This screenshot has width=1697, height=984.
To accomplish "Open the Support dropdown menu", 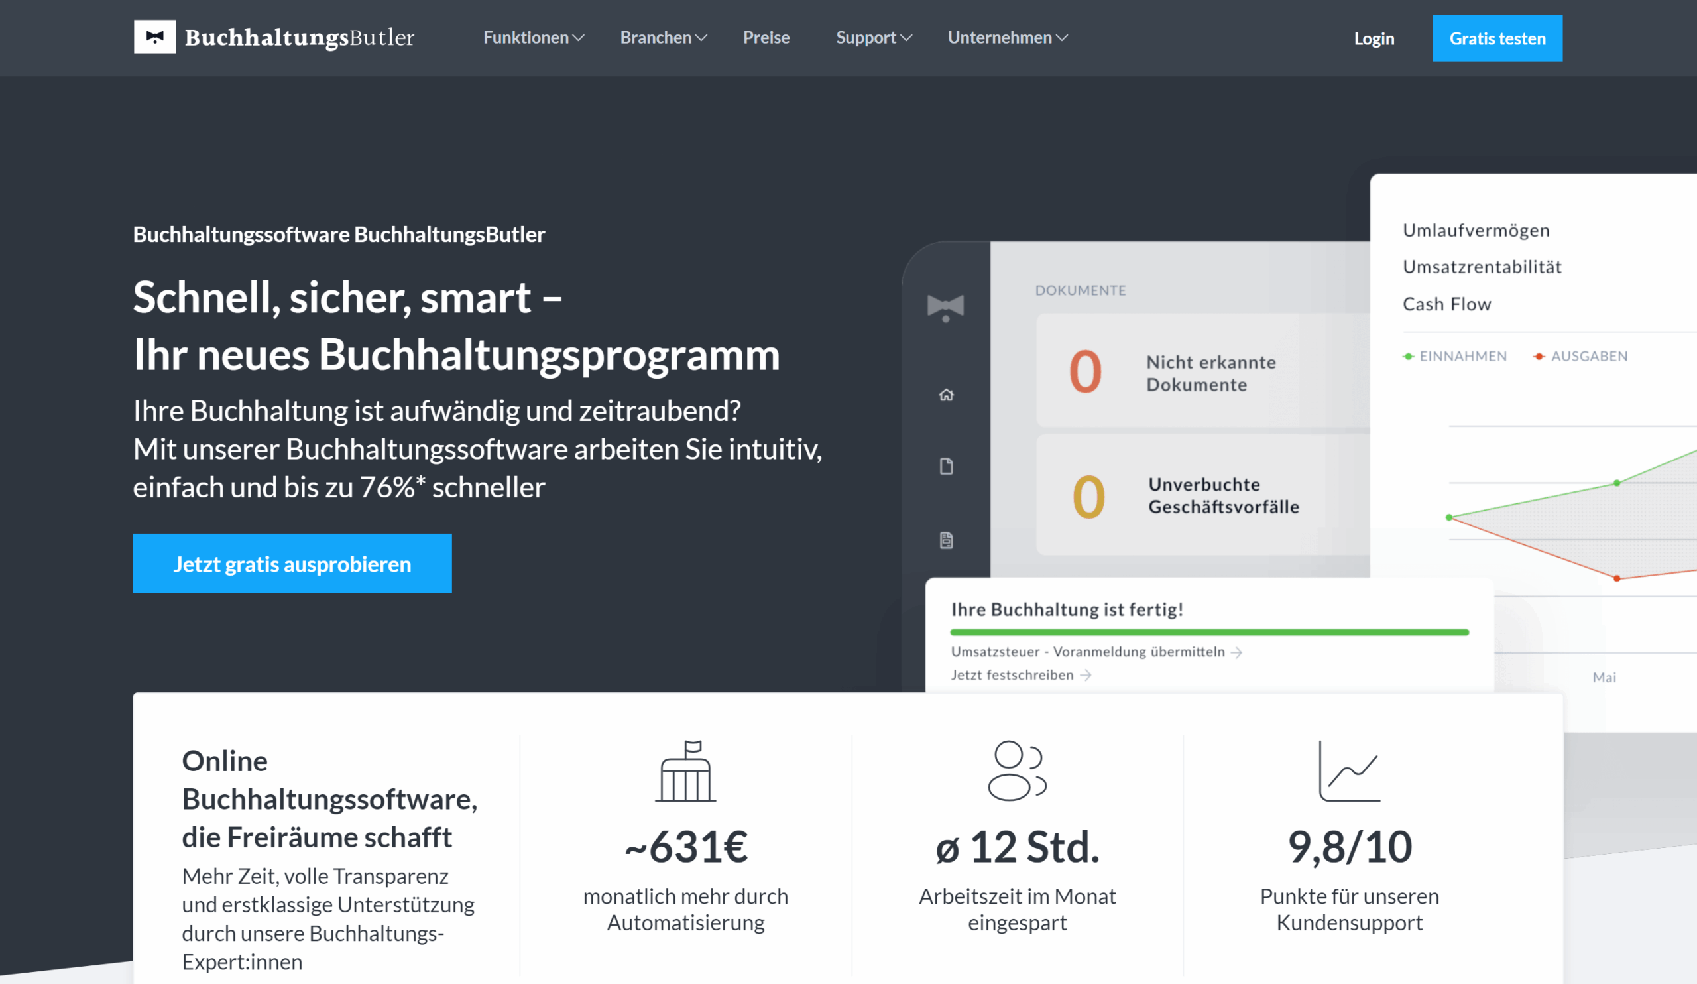I will click(x=874, y=38).
